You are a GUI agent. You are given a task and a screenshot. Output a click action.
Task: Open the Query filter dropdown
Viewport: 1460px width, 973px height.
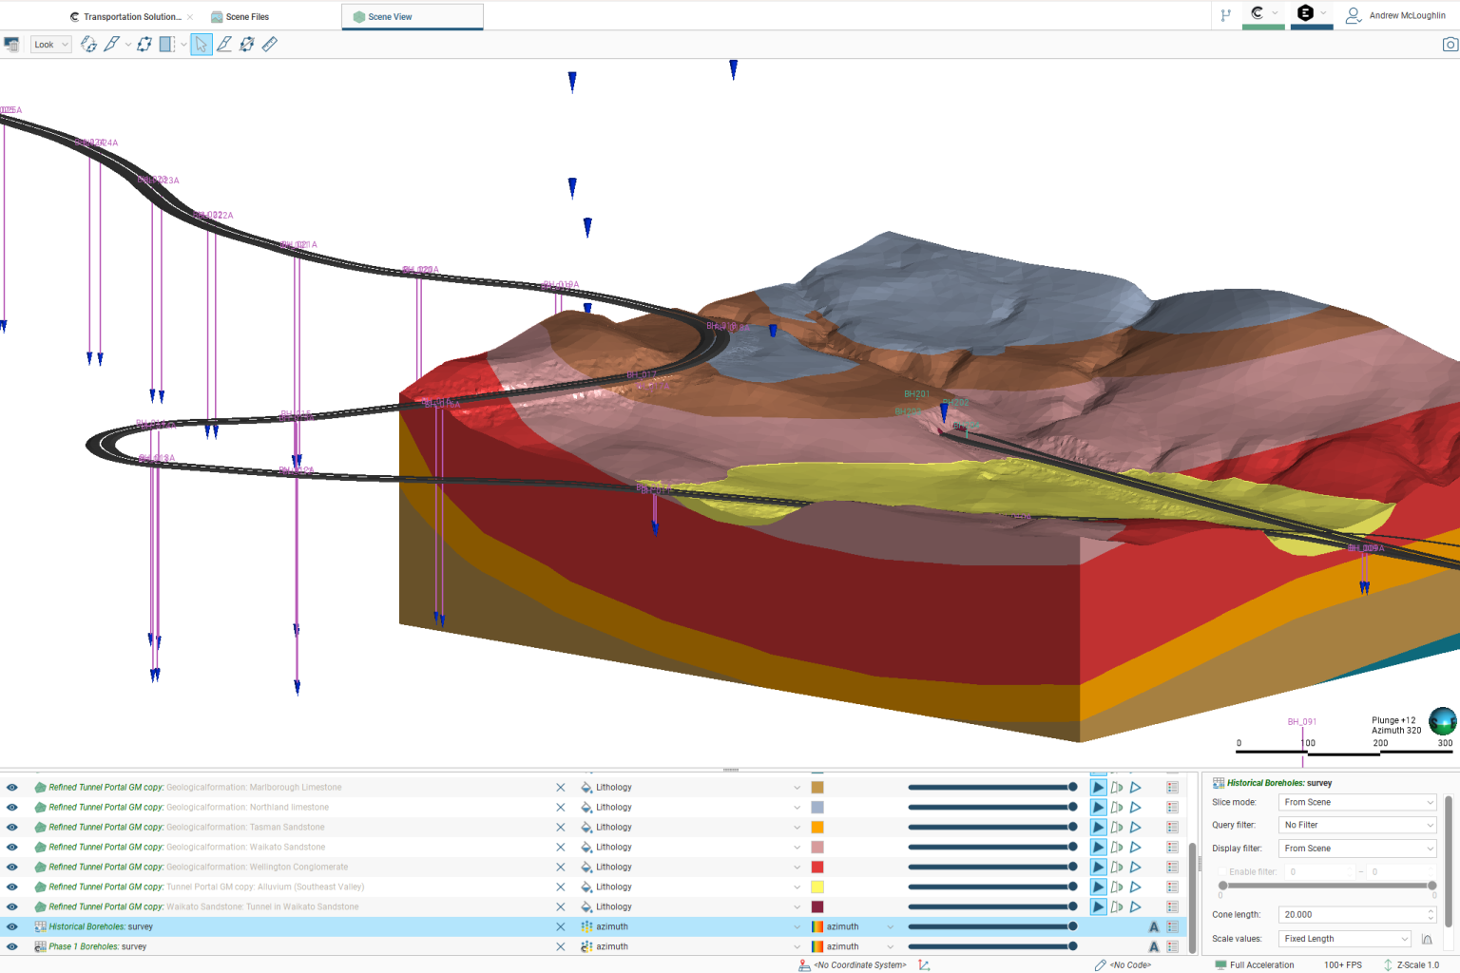[1356, 824]
